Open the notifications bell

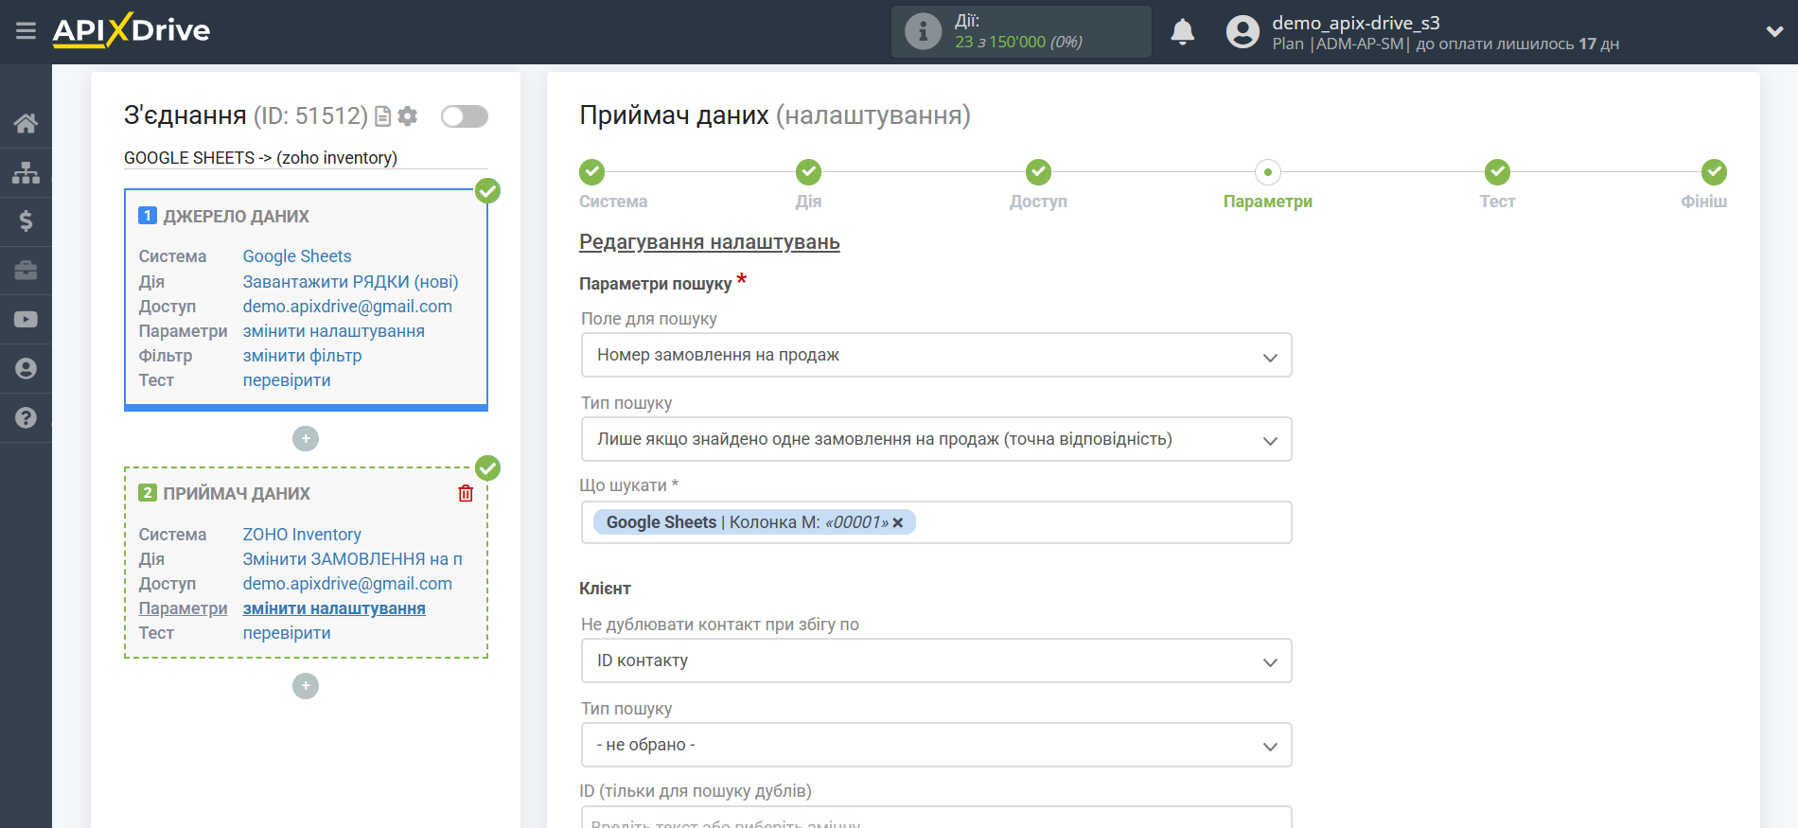[x=1182, y=31]
